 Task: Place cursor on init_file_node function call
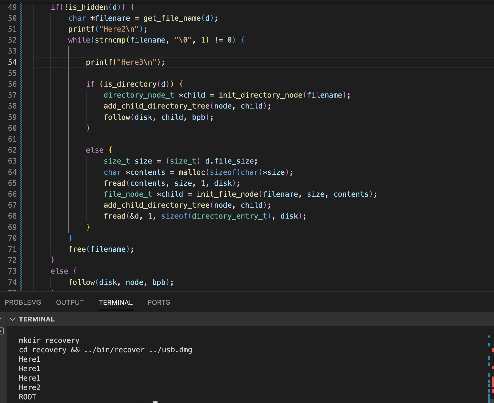[x=227, y=194]
